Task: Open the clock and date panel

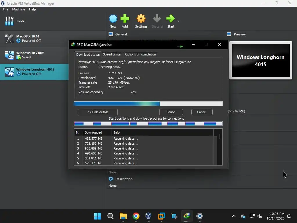Action: tap(276, 216)
